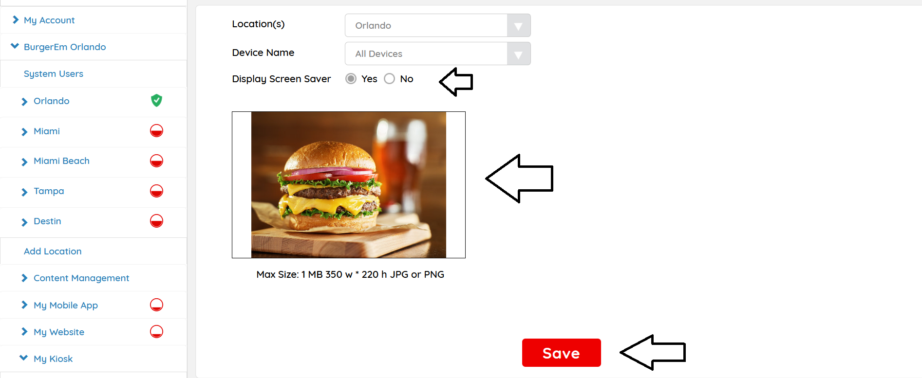
Task: Click the red status icon beside Miami Beach
Action: 156,161
